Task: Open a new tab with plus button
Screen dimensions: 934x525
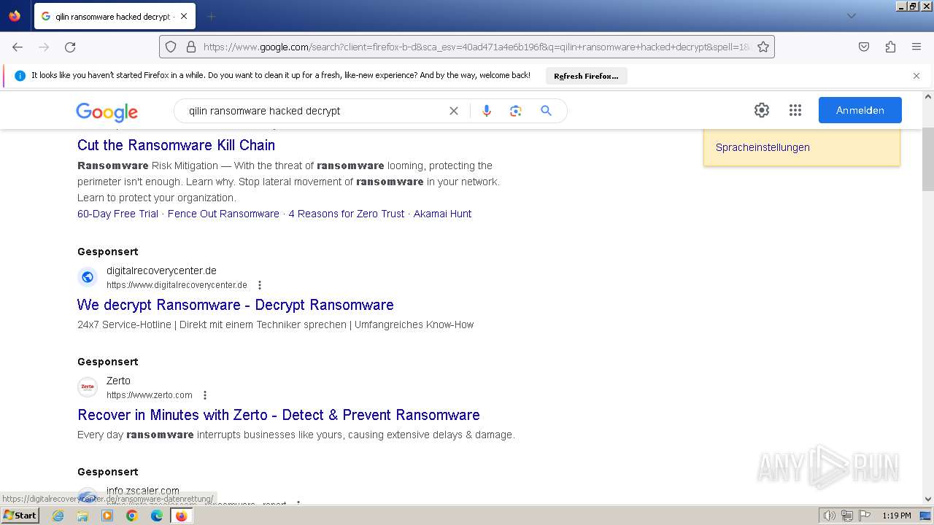Action: [211, 16]
